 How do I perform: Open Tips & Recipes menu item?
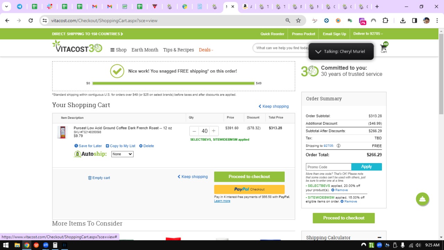point(178,50)
